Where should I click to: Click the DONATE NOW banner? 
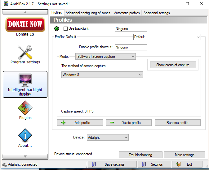(x=25, y=24)
